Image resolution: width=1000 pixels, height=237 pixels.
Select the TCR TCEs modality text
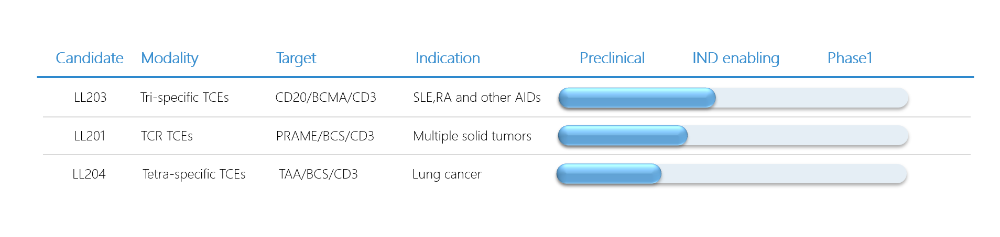[x=167, y=136]
